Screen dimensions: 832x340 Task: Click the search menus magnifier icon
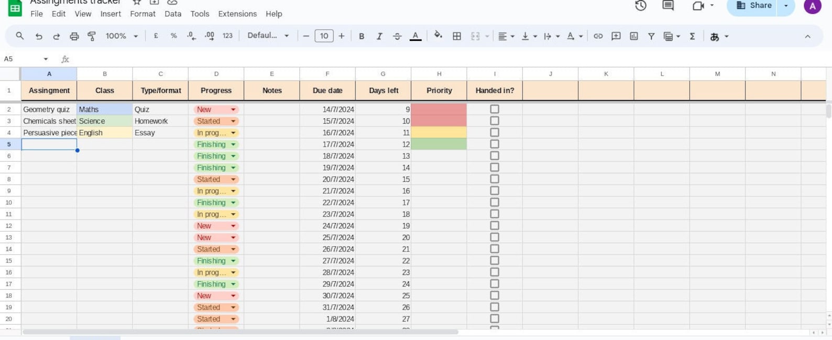20,36
